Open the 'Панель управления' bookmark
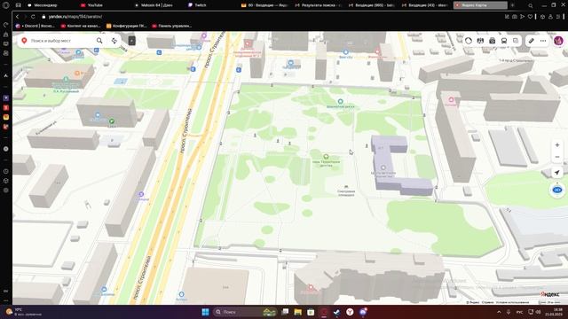This screenshot has width=568, height=319. [x=172, y=26]
